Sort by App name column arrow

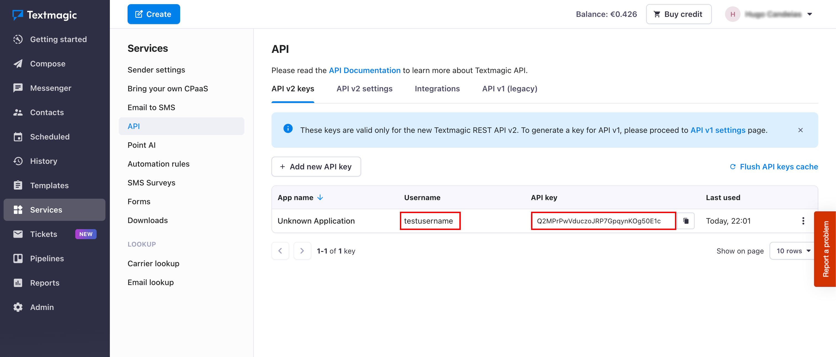(320, 197)
